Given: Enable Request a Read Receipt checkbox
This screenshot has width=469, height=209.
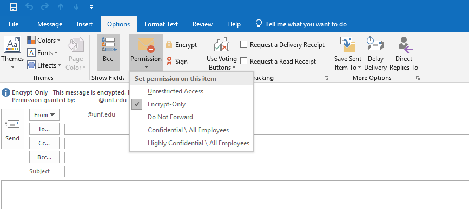Looking at the screenshot, I should tap(244, 61).
